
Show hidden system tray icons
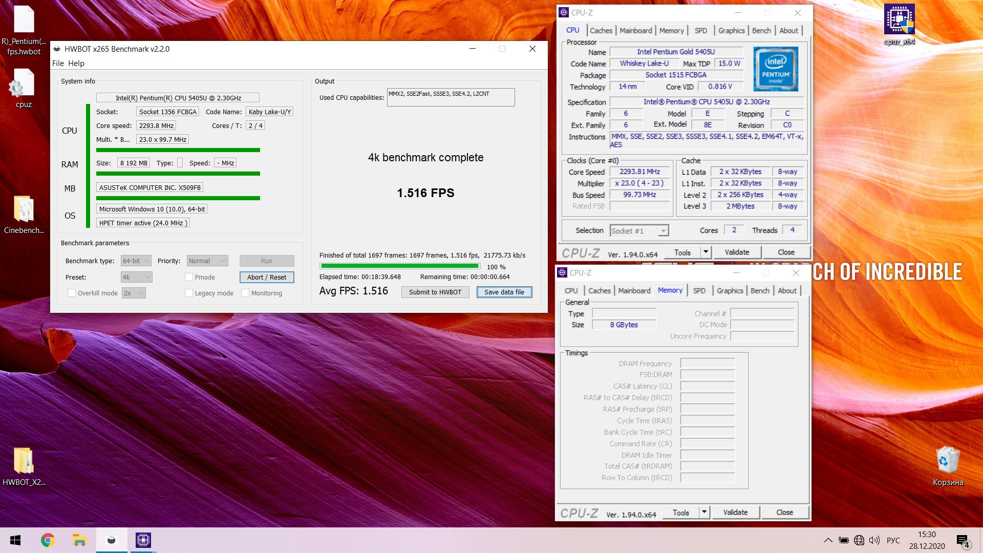[828, 540]
